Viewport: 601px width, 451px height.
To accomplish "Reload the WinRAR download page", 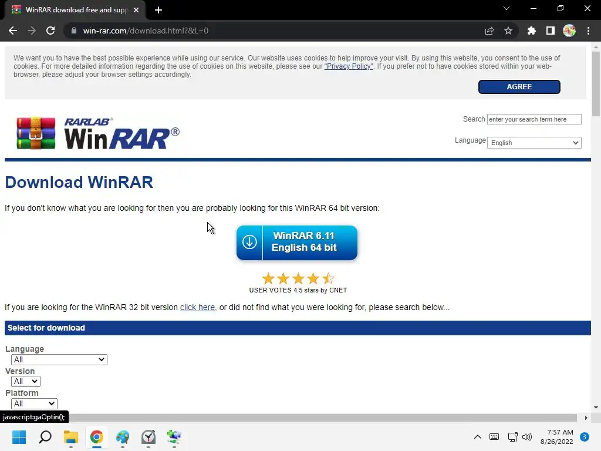I will click(50, 31).
